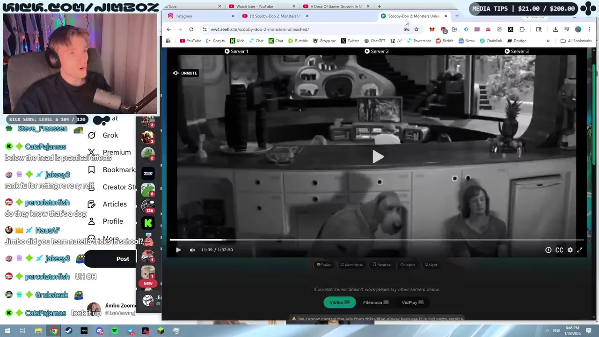This screenshot has height=337, width=599.
Task: Choose the VidSrc server button
Action: coord(339,302)
